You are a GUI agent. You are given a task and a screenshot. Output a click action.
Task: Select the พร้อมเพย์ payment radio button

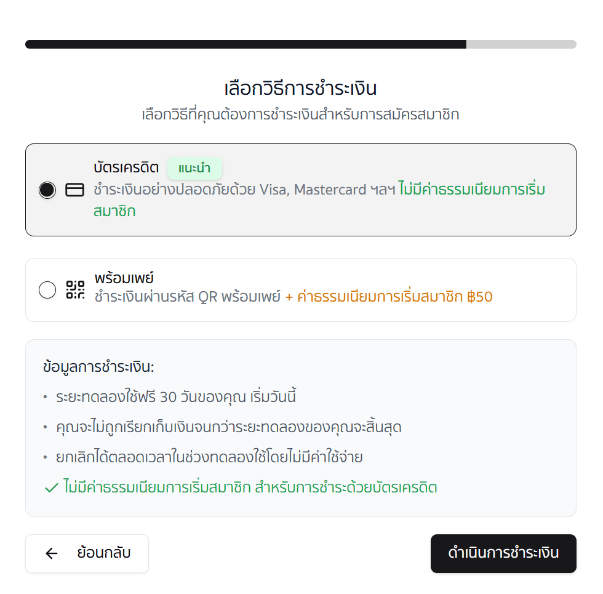[47, 289]
